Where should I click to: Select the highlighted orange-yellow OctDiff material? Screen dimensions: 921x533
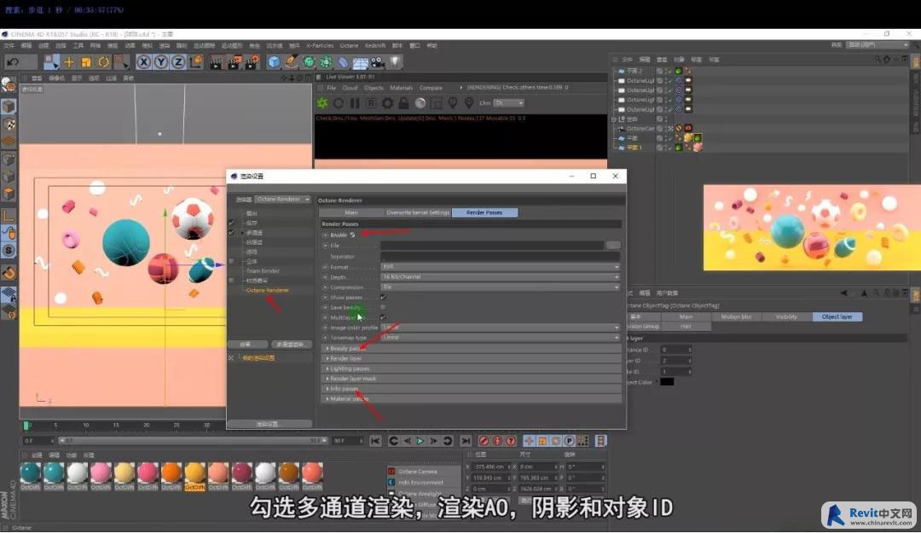point(194,475)
